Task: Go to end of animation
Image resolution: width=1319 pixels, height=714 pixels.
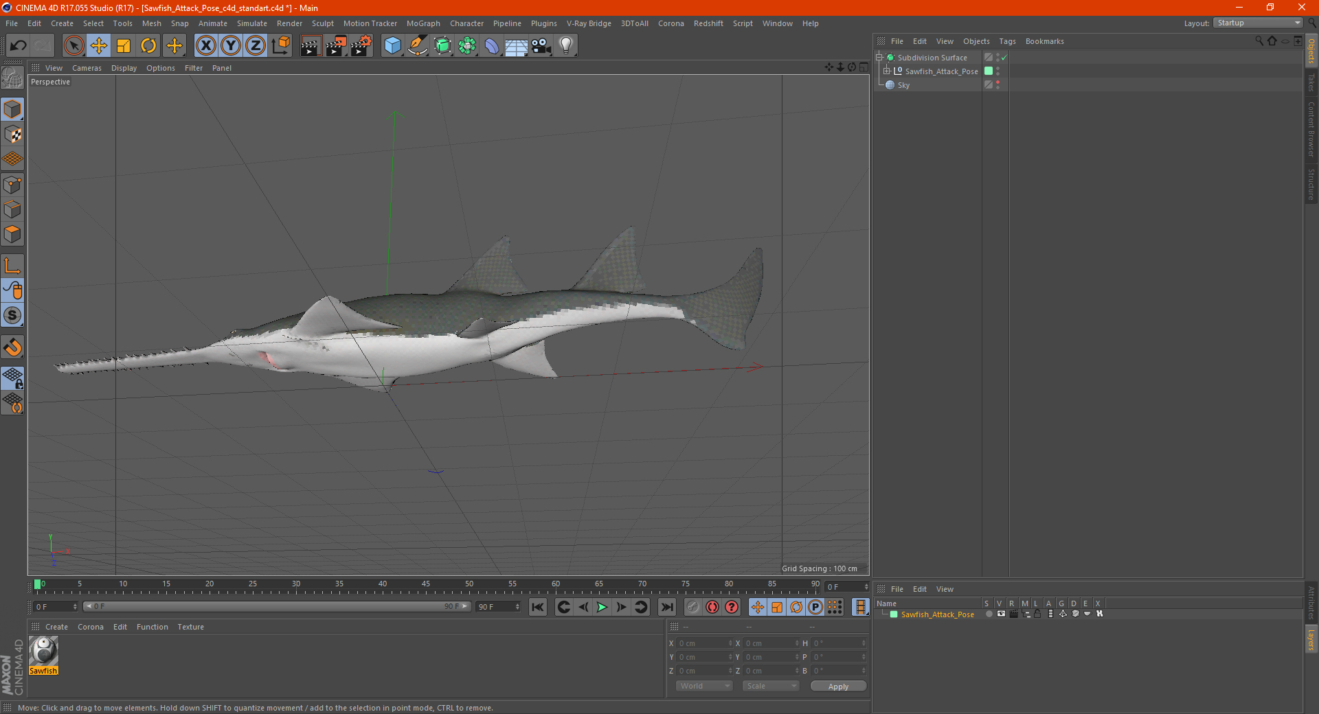Action: tap(666, 607)
